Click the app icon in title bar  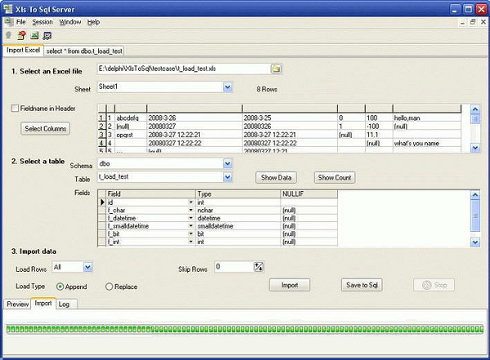7,9
